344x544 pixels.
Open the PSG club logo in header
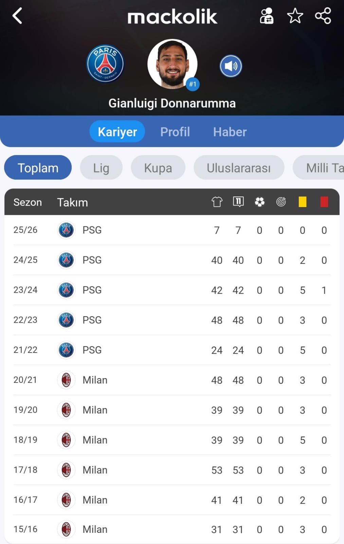click(x=105, y=64)
